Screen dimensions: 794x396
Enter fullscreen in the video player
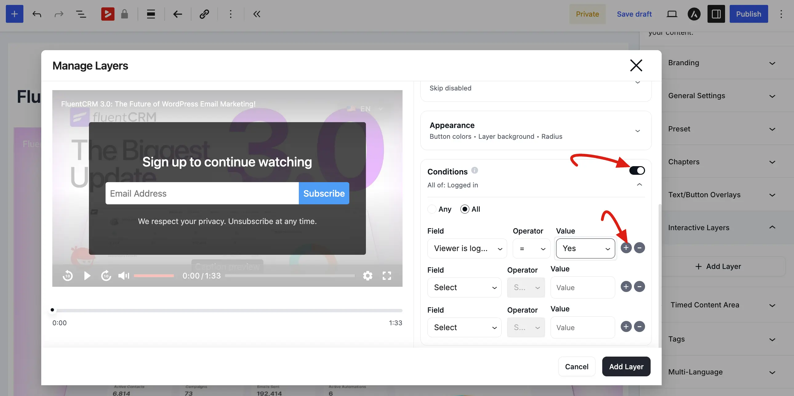(387, 275)
